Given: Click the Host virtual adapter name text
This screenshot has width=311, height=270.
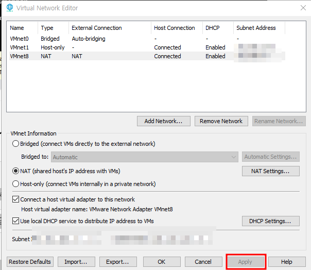Looking at the screenshot, I should (x=97, y=209).
